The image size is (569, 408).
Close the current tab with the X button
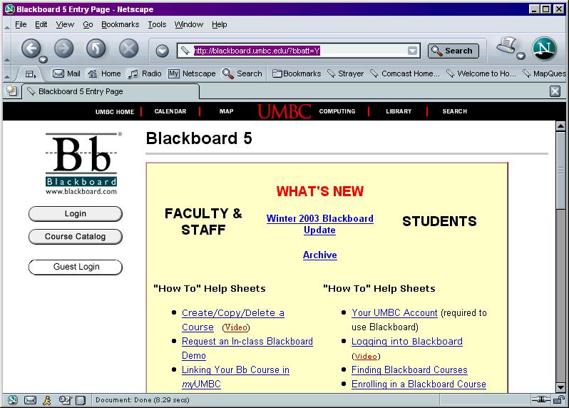pyautogui.click(x=555, y=91)
